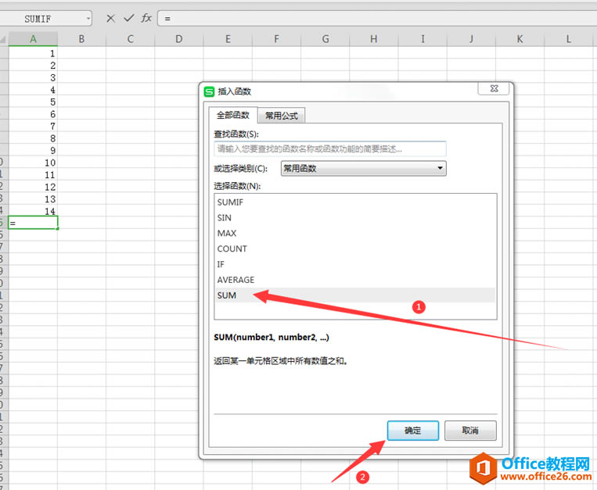
Task: Select column C header
Action: point(130,39)
